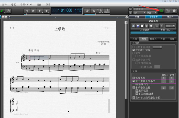
Task: Click the print icon in 活动小节 panel
Action: (133, 26)
